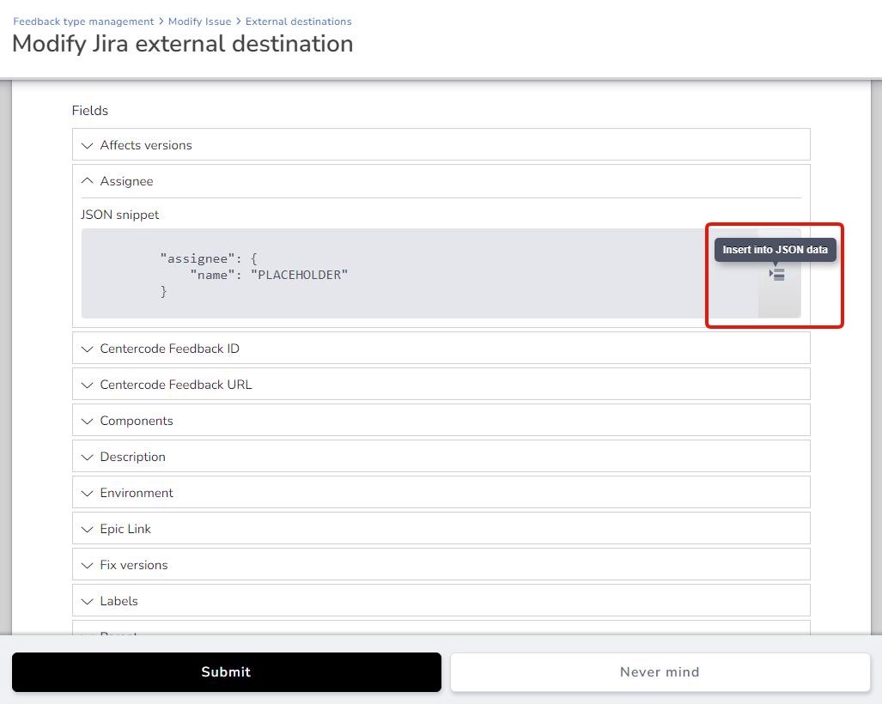Click the "JSON snippet" label
This screenshot has width=882, height=704.
120,215
